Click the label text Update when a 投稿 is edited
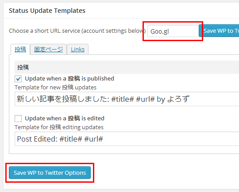Image resolution: width=239 pixels, height=192 pixels. point(65,119)
